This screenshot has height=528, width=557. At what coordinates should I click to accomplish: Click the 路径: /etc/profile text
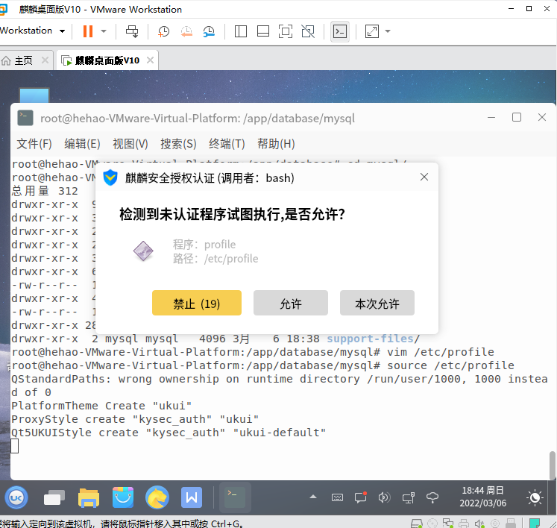(x=215, y=259)
